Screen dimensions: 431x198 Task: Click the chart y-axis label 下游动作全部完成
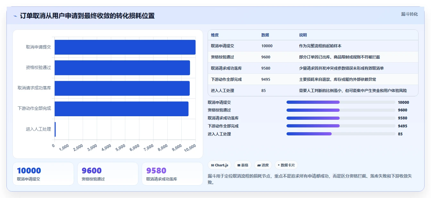(x=34, y=108)
